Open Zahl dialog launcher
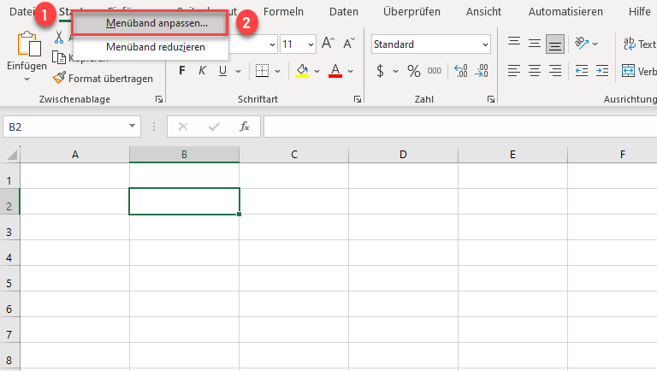 tap(491, 99)
